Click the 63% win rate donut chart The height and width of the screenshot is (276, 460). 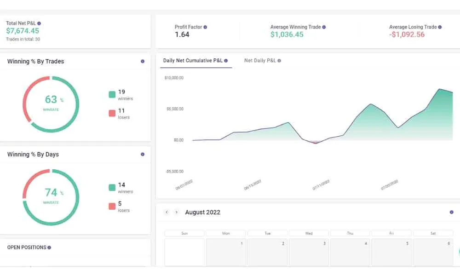click(51, 104)
